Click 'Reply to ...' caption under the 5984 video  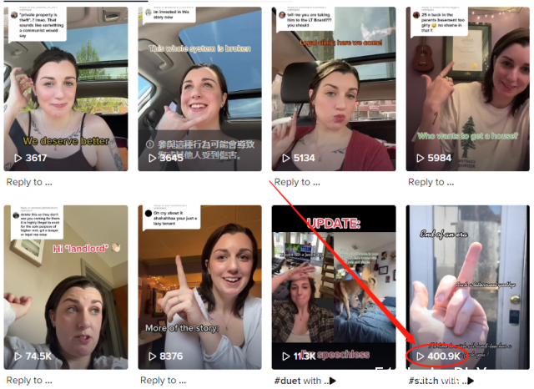(431, 182)
